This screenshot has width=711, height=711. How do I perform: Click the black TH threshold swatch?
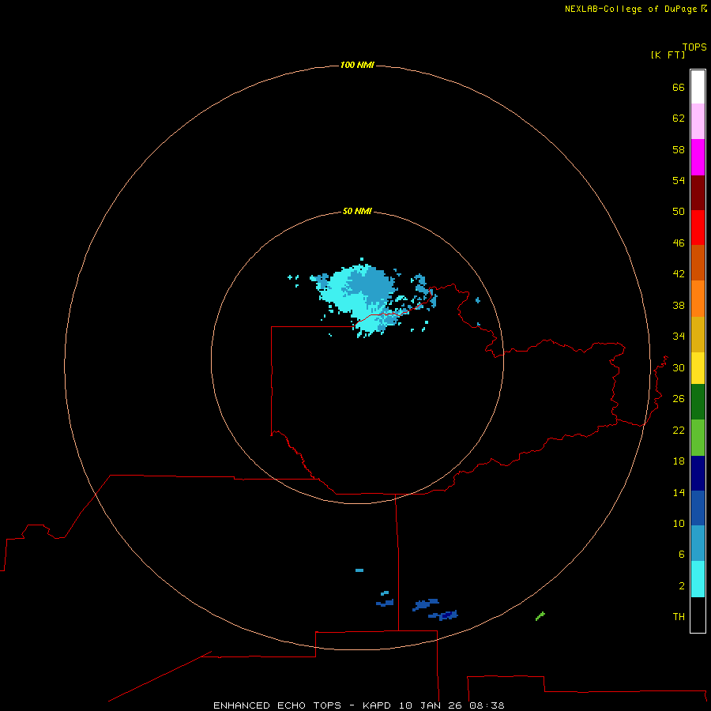point(698,615)
